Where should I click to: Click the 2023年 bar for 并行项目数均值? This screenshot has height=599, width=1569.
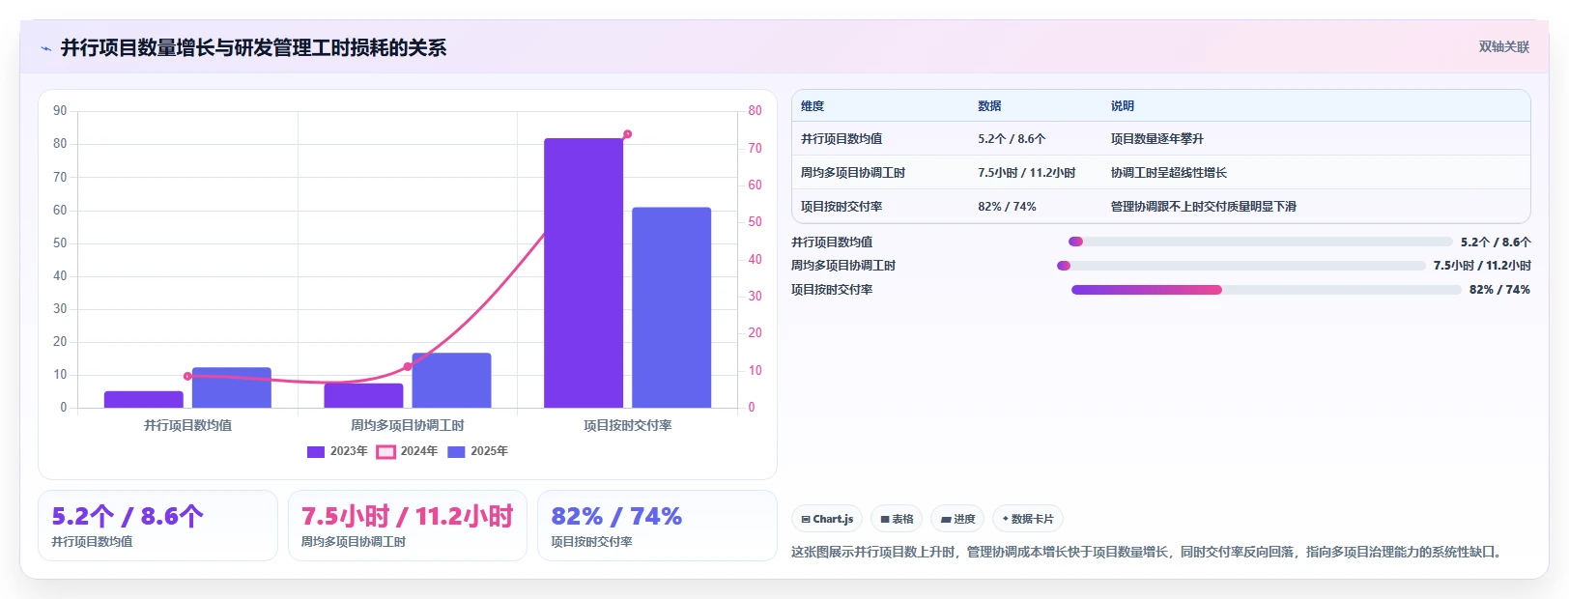[x=144, y=399]
